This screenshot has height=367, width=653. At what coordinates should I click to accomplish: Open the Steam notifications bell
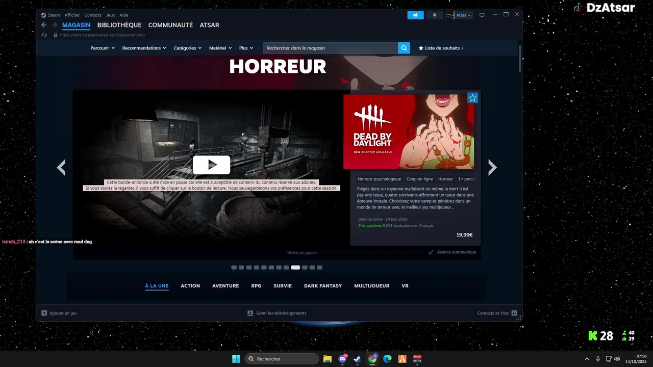(435, 15)
